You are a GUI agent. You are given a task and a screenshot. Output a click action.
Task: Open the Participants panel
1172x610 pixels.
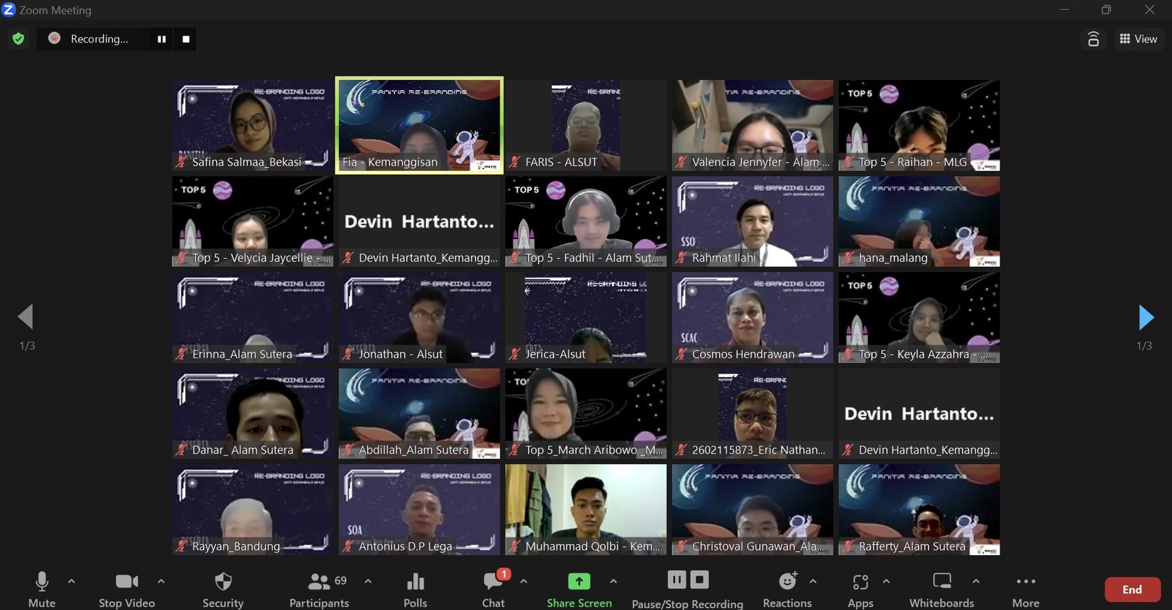point(320,589)
